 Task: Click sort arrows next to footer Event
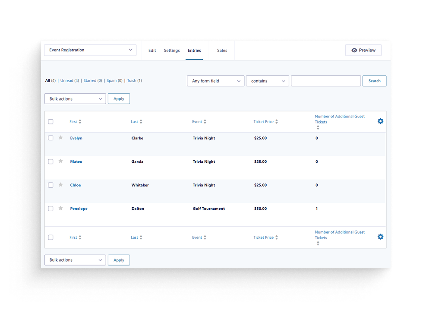(x=205, y=237)
